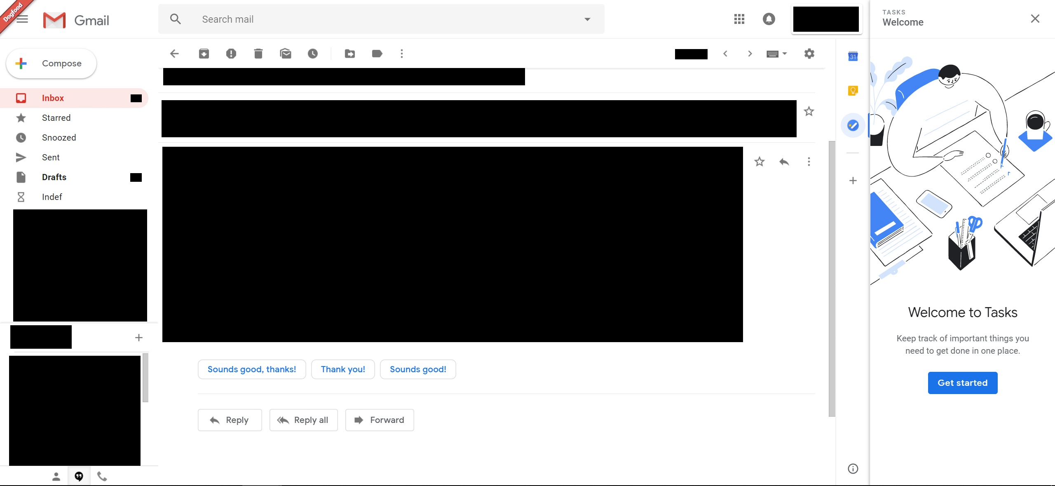The height and width of the screenshot is (486, 1055).
Task: Open Google Keep in the side panel
Action: pos(853,90)
